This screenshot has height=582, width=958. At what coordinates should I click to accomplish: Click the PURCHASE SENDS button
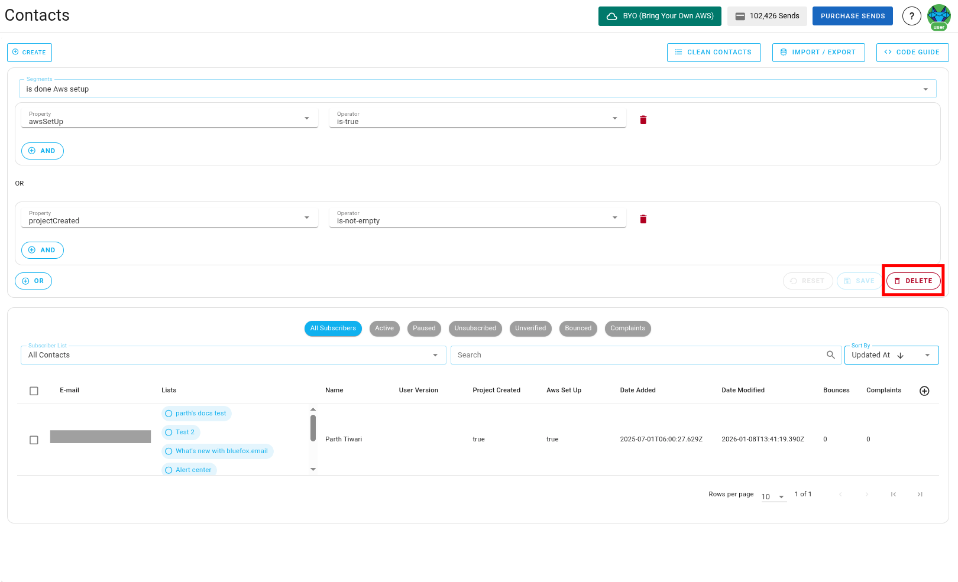tap(852, 16)
